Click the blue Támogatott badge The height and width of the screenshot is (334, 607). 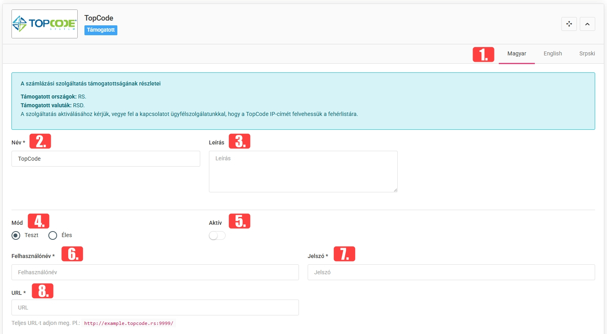[101, 30]
